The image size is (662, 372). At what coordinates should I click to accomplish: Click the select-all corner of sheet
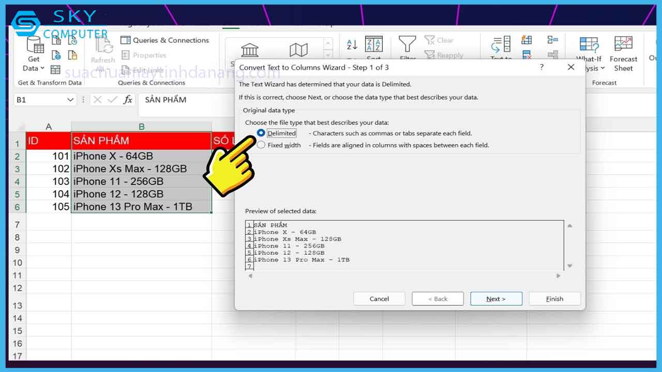[18, 127]
